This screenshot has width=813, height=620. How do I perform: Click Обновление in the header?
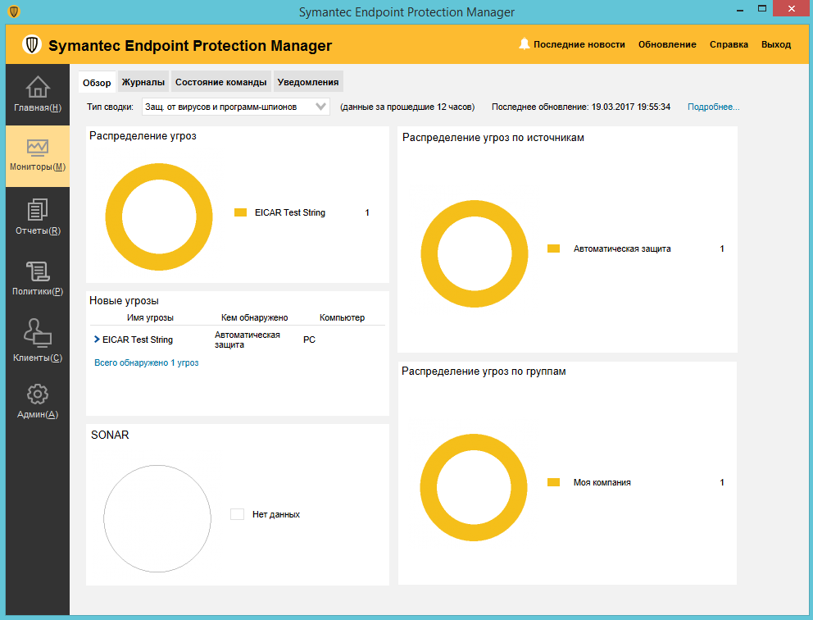tap(667, 44)
